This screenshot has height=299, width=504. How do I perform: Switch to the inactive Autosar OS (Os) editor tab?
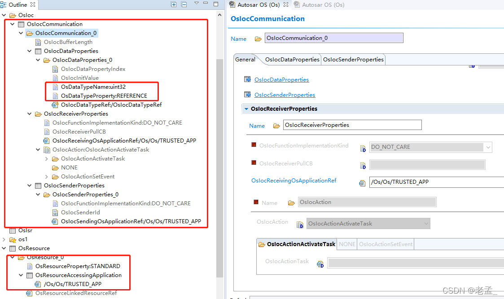tap(323, 5)
